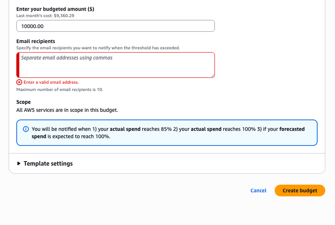Click the 'Enter your budgeted amount ($)' label
This screenshot has width=335, height=225.
(55, 9)
